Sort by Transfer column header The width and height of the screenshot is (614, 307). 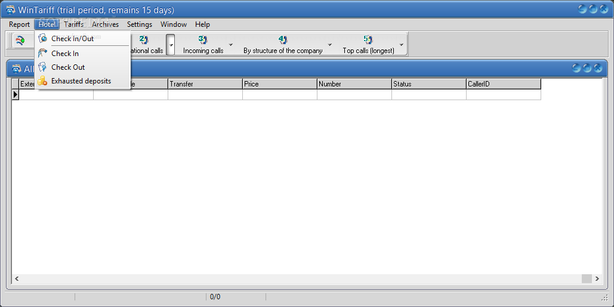205,83
